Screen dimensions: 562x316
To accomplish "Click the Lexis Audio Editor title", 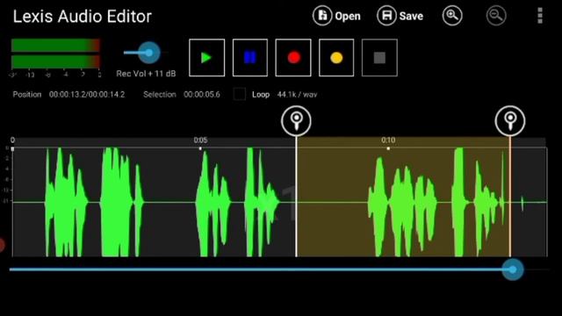I will coord(83,17).
